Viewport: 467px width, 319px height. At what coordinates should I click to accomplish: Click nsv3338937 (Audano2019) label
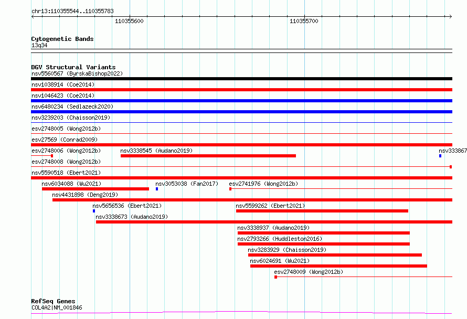(x=273, y=228)
